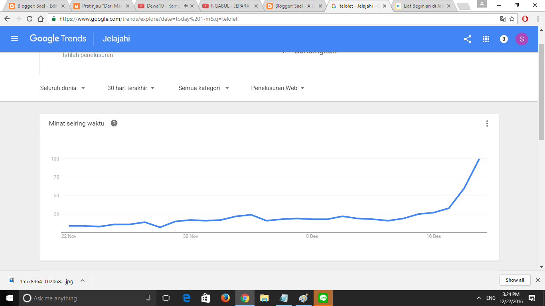Image resolution: width=545 pixels, height=306 pixels.
Task: Expand the Seluruh dunia region dropdown
Action: tap(63, 88)
